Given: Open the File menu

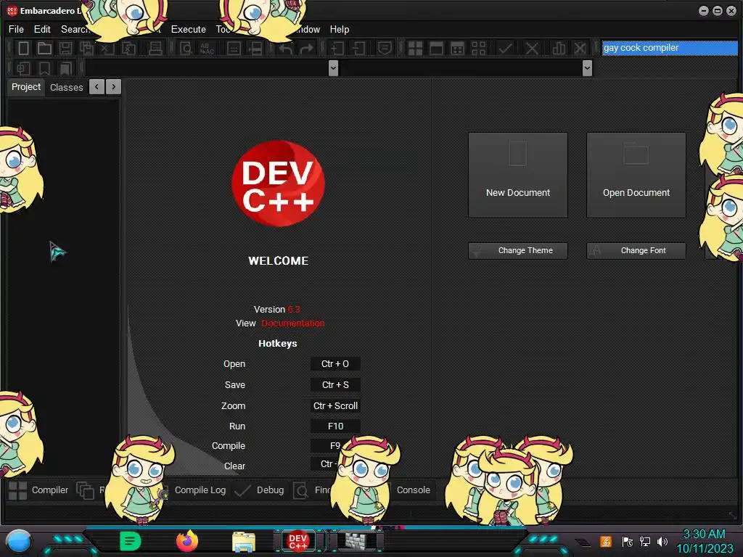Looking at the screenshot, I should click(x=16, y=29).
